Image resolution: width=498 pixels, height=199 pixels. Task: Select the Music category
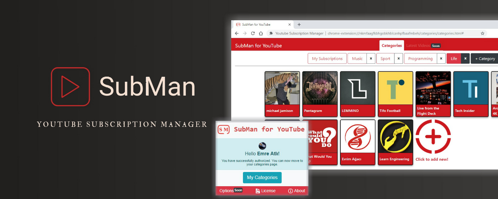[357, 59]
